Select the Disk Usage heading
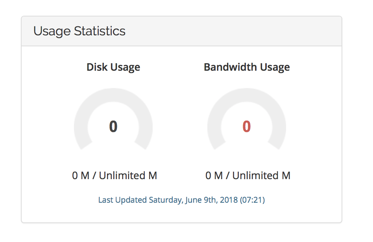Viewport: 373px width, 242px height. (x=113, y=67)
